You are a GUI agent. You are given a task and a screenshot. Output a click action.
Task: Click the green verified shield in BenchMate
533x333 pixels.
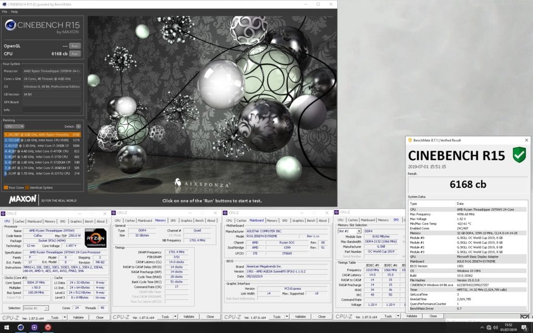coord(519,155)
